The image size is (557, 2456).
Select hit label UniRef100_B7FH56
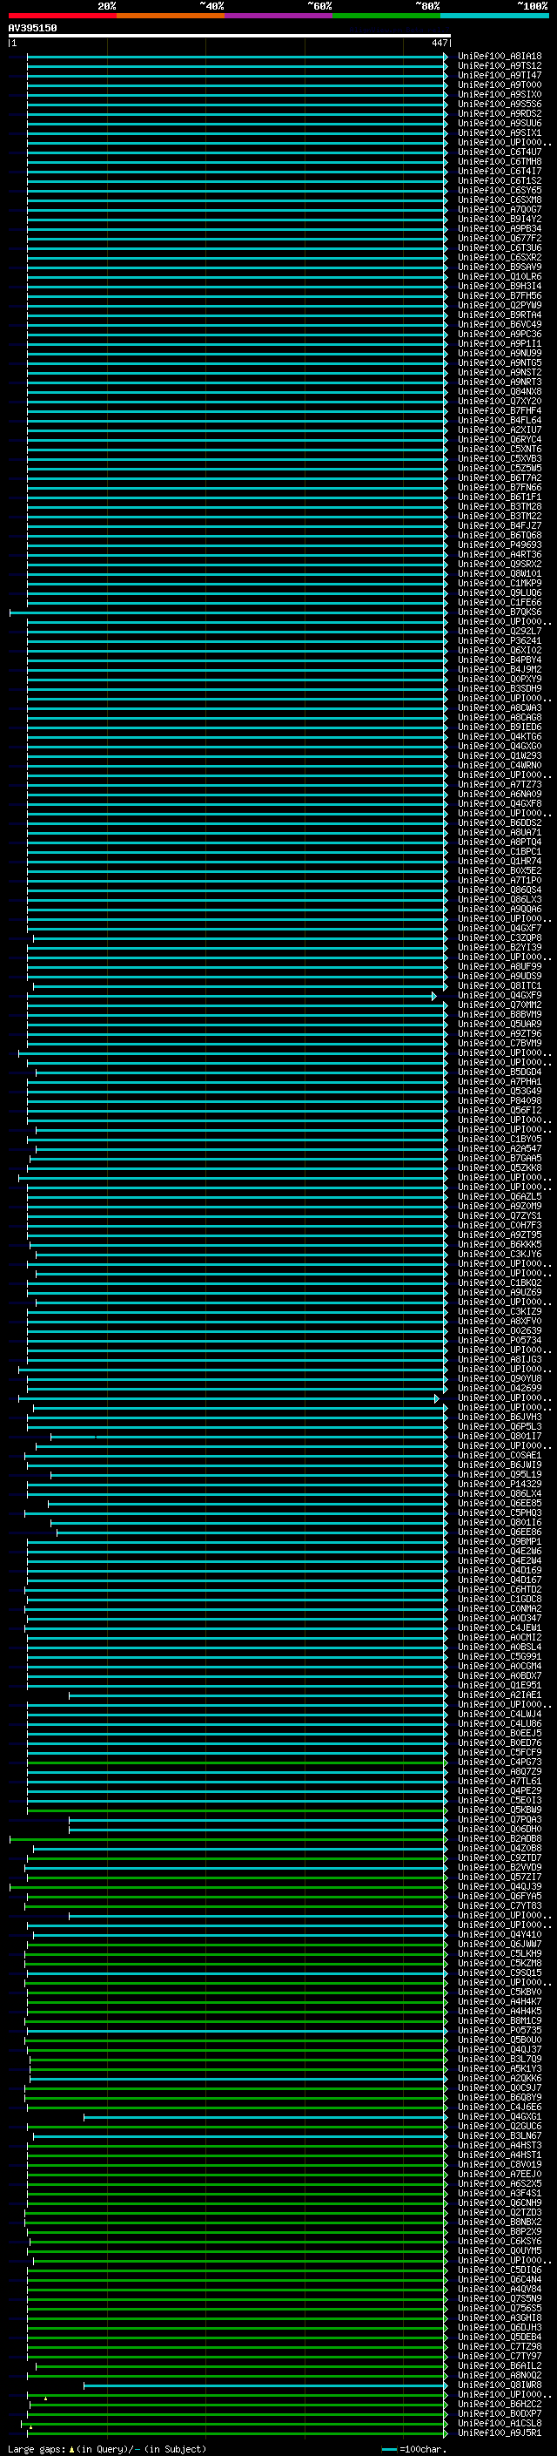pos(499,295)
